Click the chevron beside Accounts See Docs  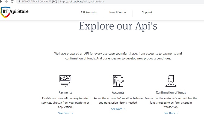pos(125,109)
